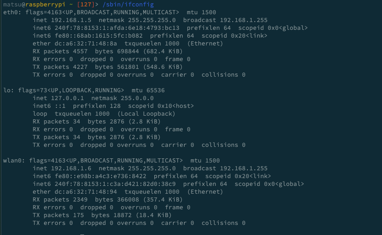Screen dimensions: 382x235
Task: Click the raspberrypi hostname in prompt
Action: [x=45, y=5]
